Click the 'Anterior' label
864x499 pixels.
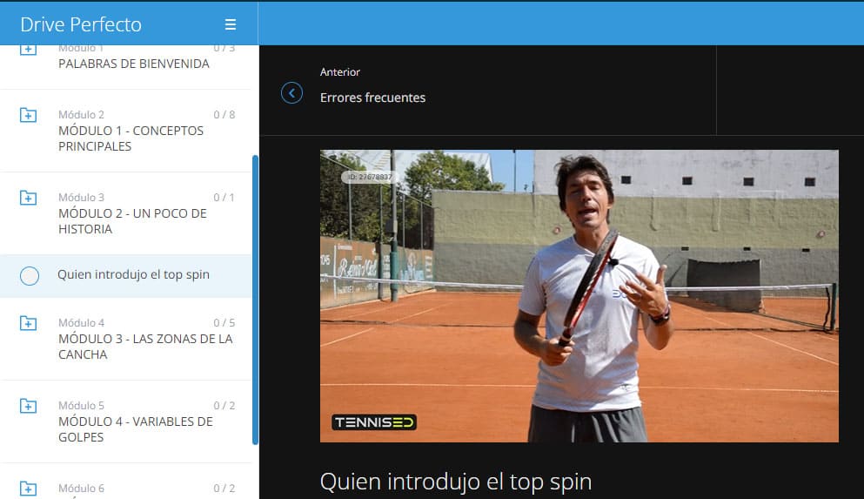340,71
